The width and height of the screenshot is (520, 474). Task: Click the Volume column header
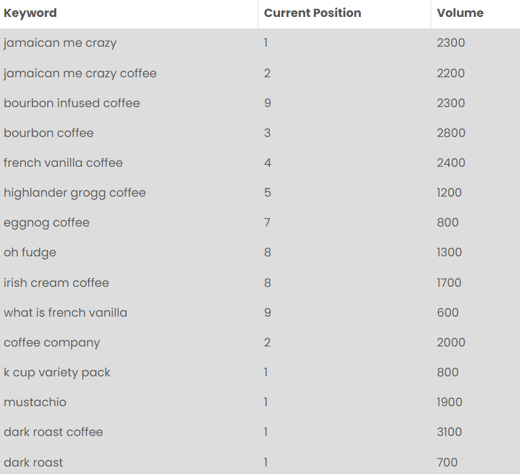(x=460, y=13)
